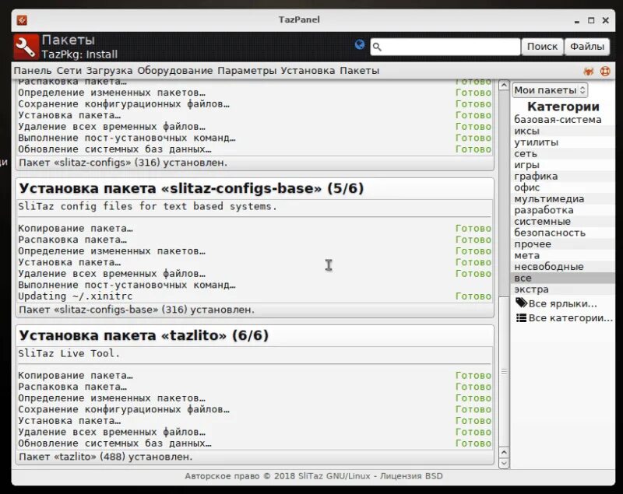The height and width of the screenshot is (494, 623).
Task: Open the Мои пакеты dropdown
Action: tap(550, 90)
